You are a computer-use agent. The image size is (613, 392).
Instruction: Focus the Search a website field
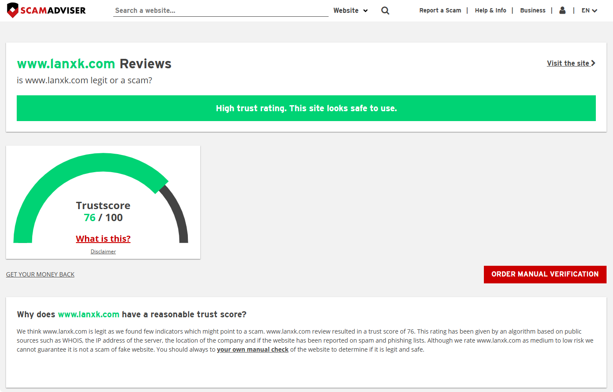pos(221,10)
